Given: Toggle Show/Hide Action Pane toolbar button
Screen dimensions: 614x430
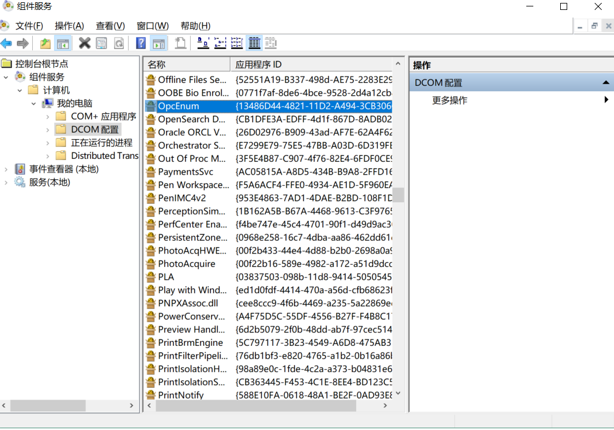Looking at the screenshot, I should pyautogui.click(x=158, y=43).
